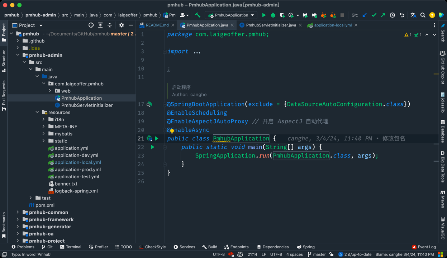The height and width of the screenshot is (258, 447).
Task: Open the PmhubApplication run configuration dropdown
Action: (x=232, y=15)
